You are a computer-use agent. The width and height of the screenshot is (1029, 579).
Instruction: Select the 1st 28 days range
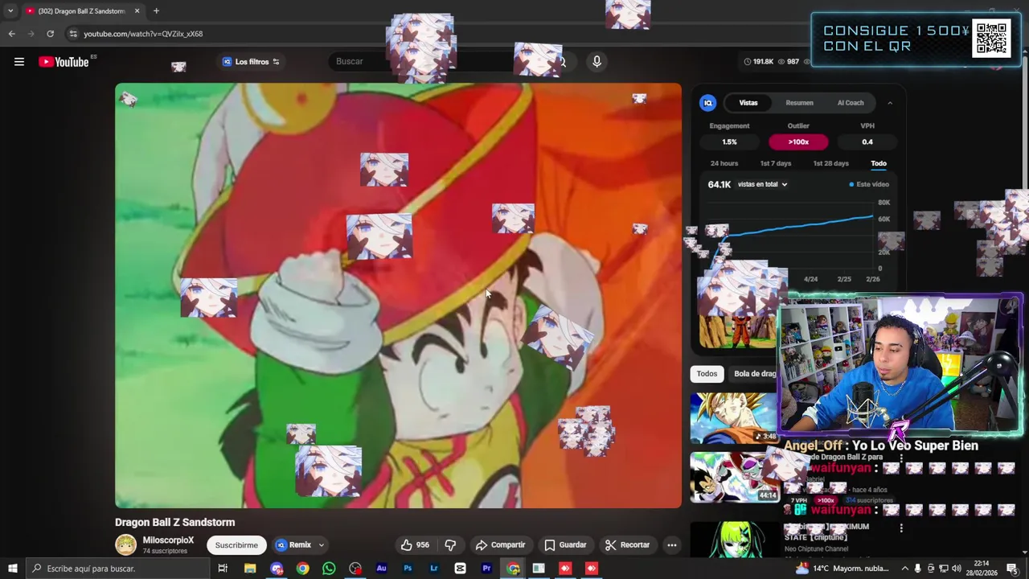[830, 163]
